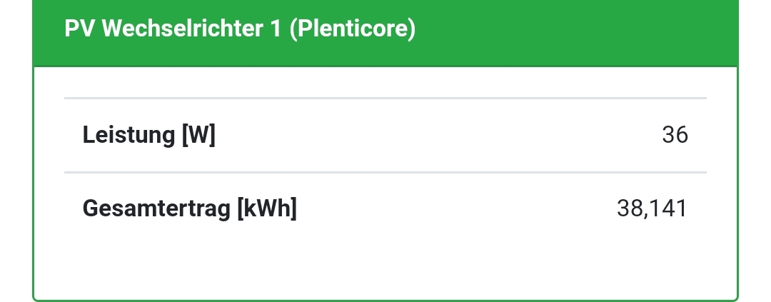The image size is (771, 302).
Task: Click the divider line above the Leistung row
Action: (x=385, y=98)
